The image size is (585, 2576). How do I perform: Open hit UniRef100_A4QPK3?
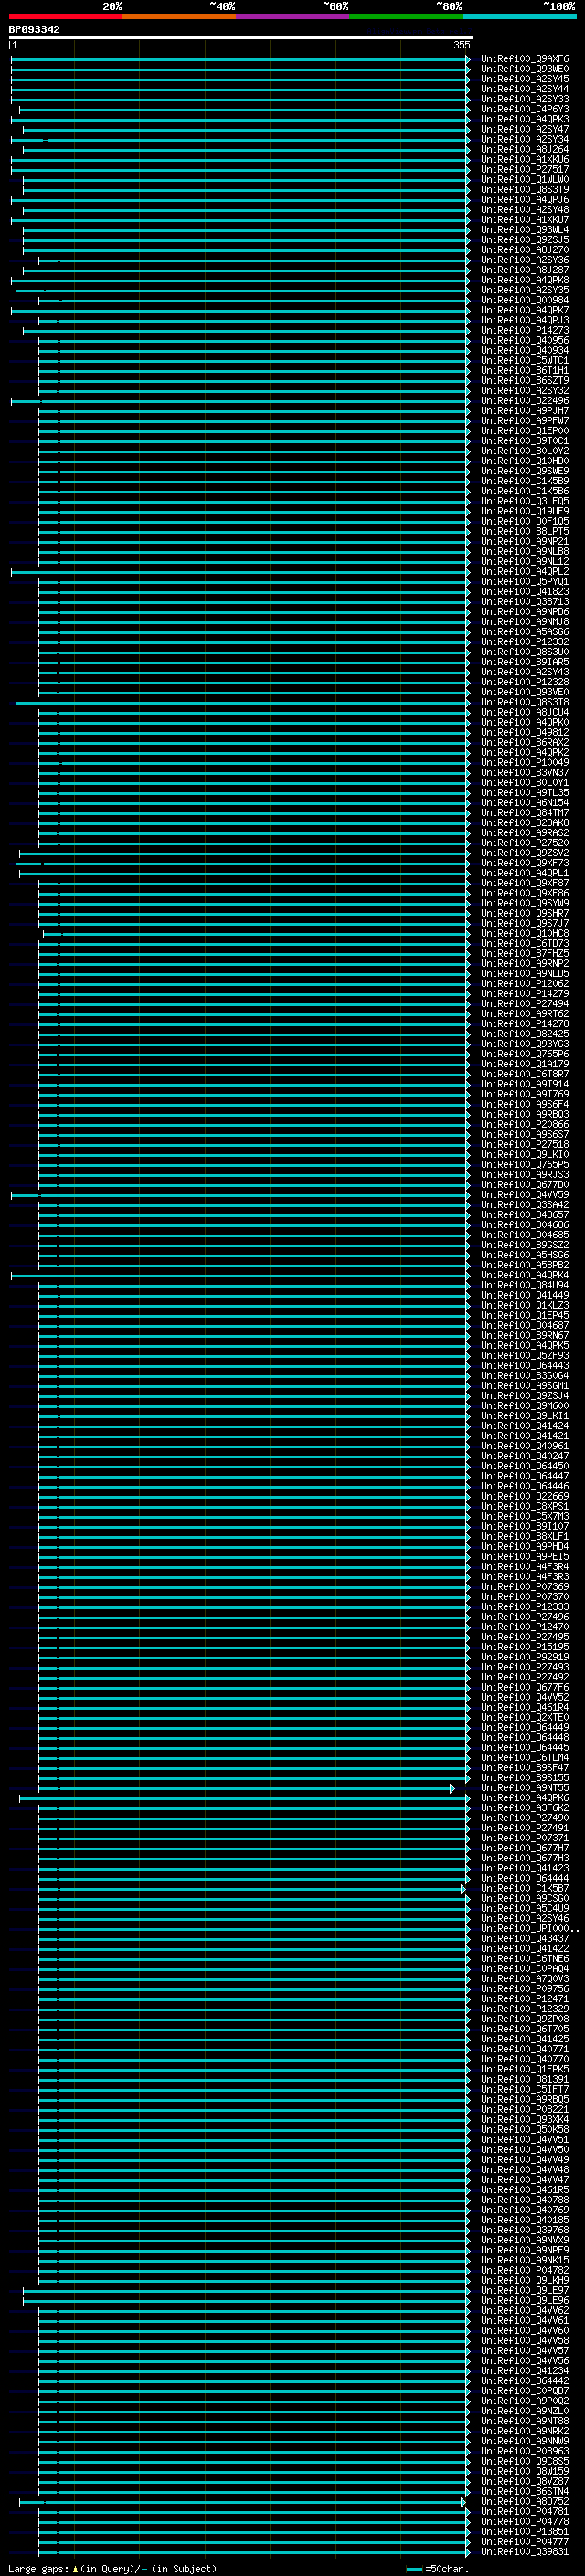(525, 119)
